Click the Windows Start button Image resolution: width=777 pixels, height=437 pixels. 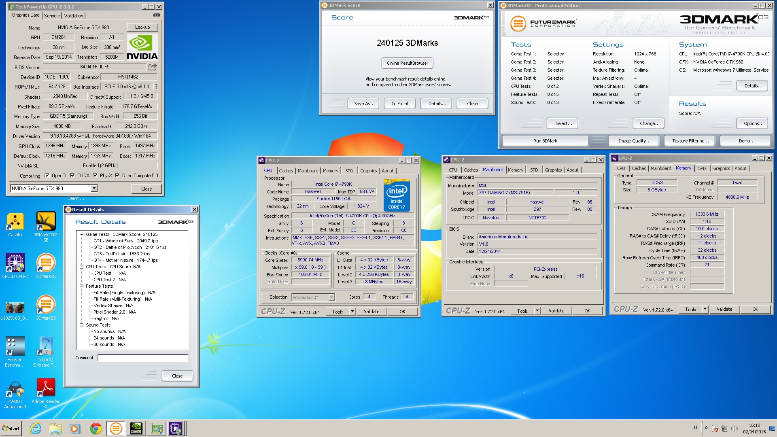pyautogui.click(x=11, y=429)
